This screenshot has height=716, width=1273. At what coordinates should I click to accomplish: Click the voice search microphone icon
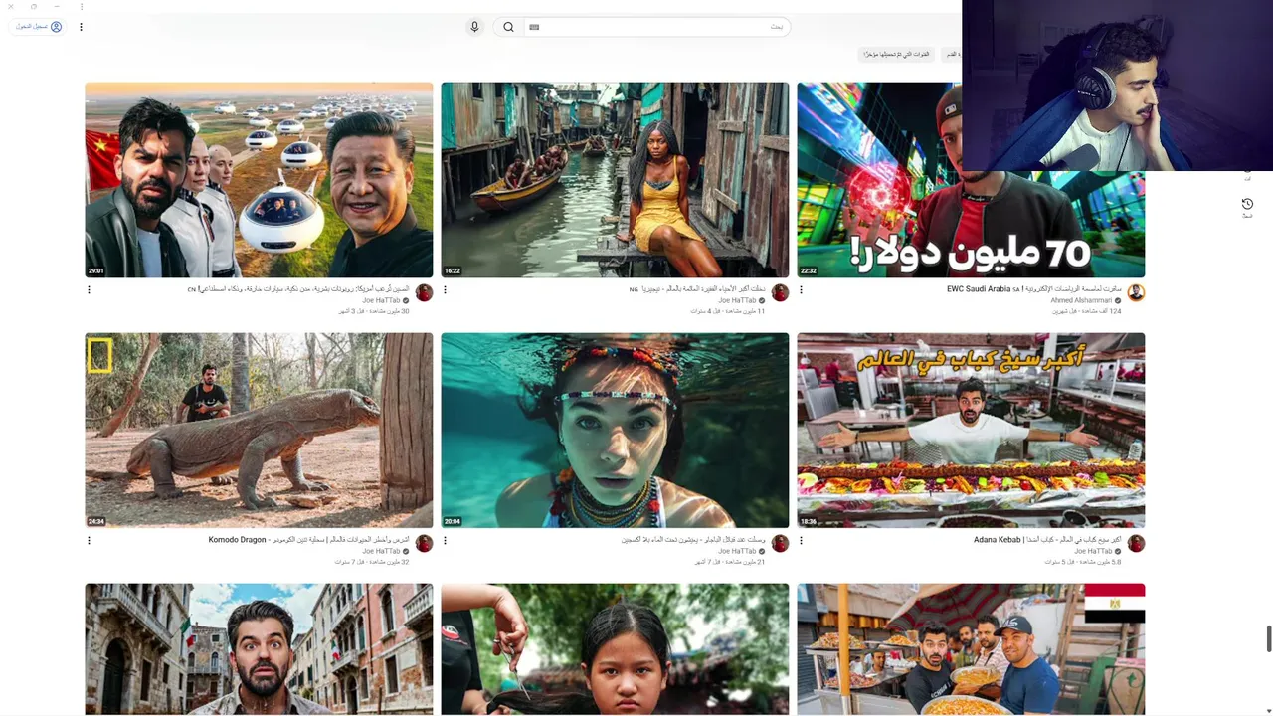474,27
